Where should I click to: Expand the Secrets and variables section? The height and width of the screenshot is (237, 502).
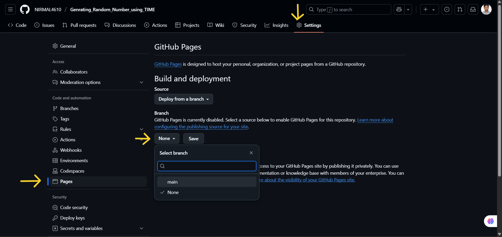coord(141,228)
